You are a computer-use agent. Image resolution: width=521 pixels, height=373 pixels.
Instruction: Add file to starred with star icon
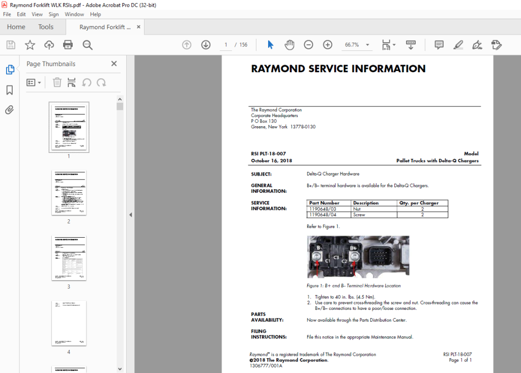(x=30, y=45)
